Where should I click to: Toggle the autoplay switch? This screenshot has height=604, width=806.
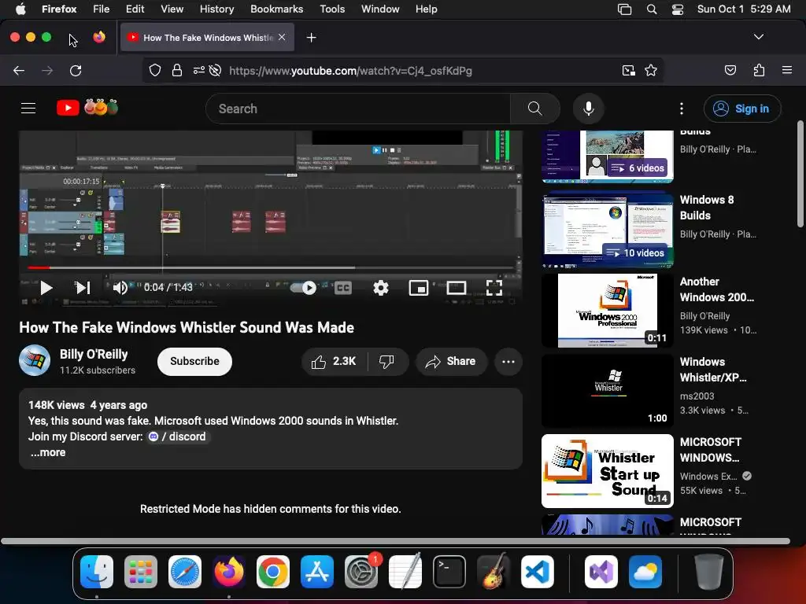coord(303,288)
